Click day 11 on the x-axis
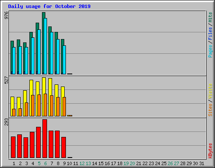Screen dimensions: 215x168 [76, 163]
